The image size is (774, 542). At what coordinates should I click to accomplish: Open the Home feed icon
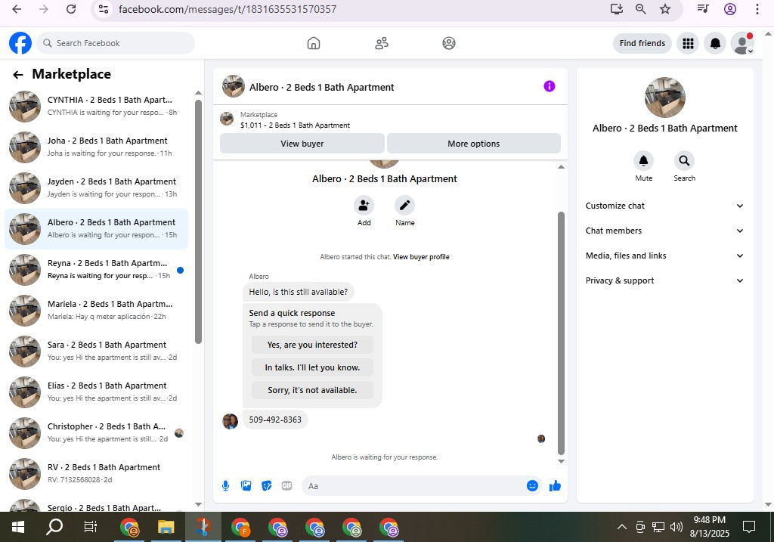coord(314,43)
